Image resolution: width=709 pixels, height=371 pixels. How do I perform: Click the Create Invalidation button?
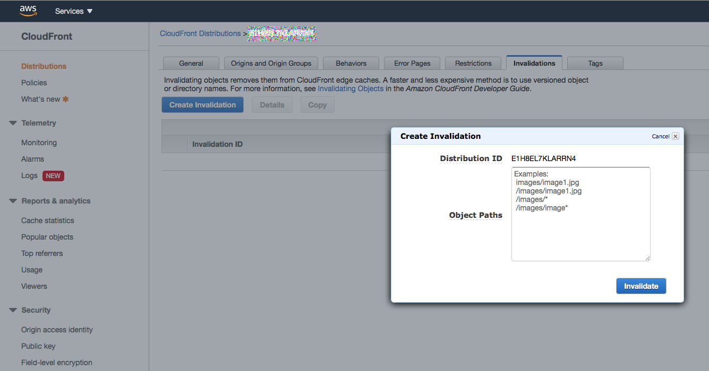click(x=202, y=105)
